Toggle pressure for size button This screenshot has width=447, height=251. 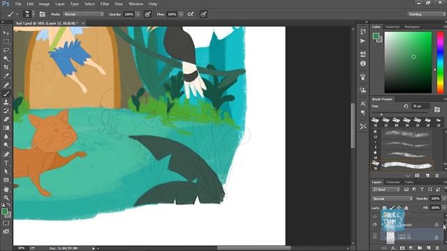coord(203,14)
